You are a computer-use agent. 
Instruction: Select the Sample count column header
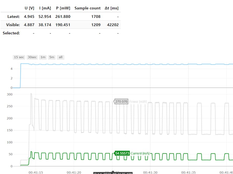coord(87,8)
